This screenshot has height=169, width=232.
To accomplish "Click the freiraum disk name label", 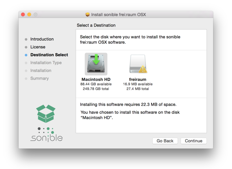I will pos(137,79).
